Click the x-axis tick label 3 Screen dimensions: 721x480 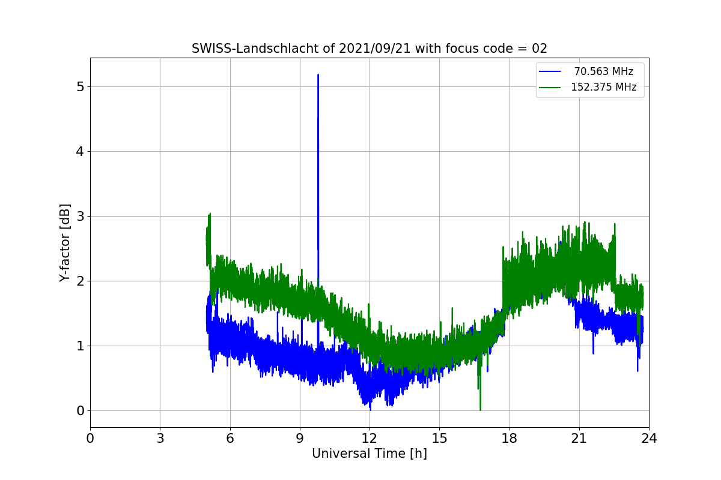[x=160, y=438]
